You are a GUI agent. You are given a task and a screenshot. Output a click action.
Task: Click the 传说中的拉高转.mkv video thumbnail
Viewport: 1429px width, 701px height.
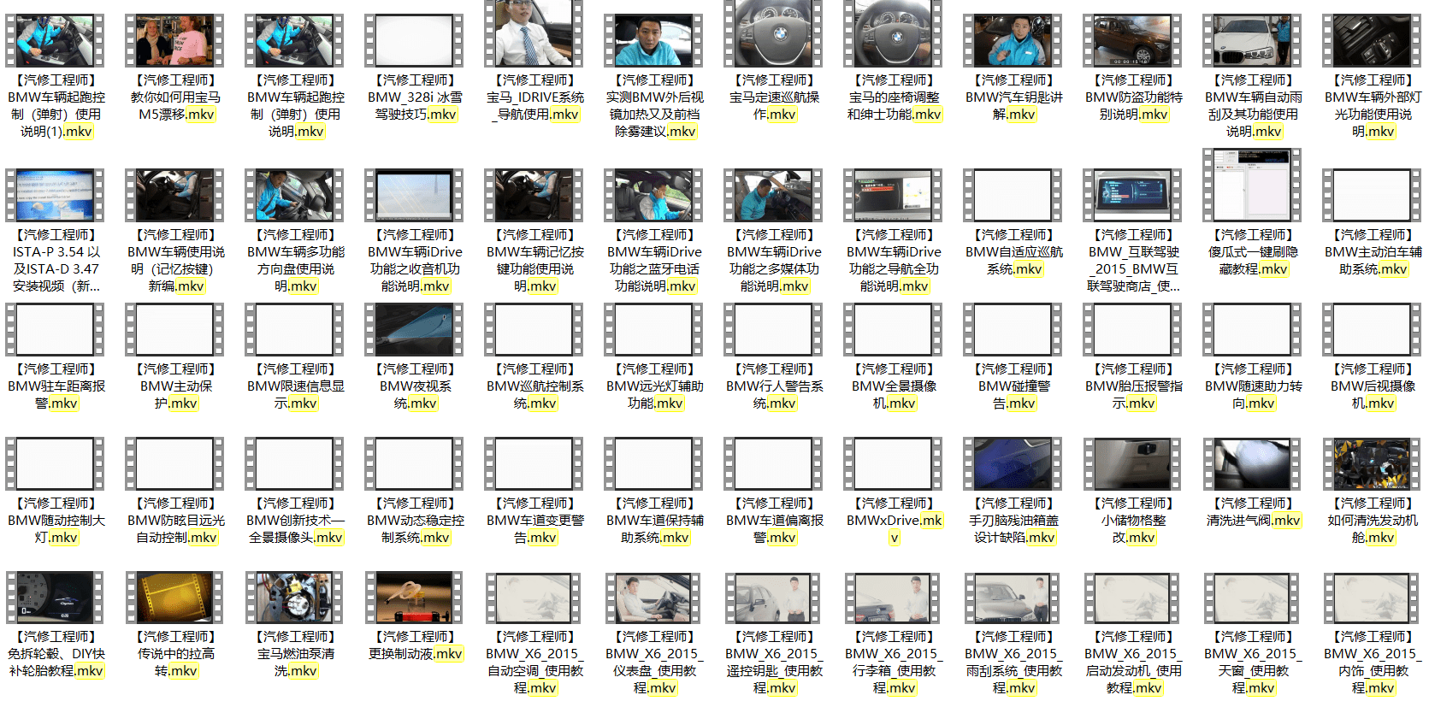(174, 597)
